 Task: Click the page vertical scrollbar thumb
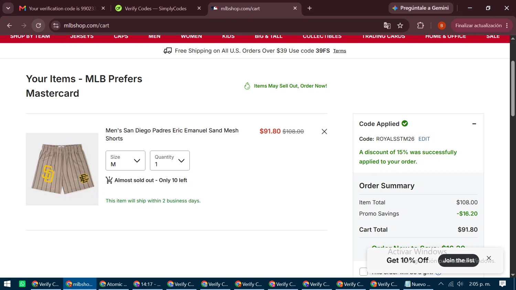513,88
